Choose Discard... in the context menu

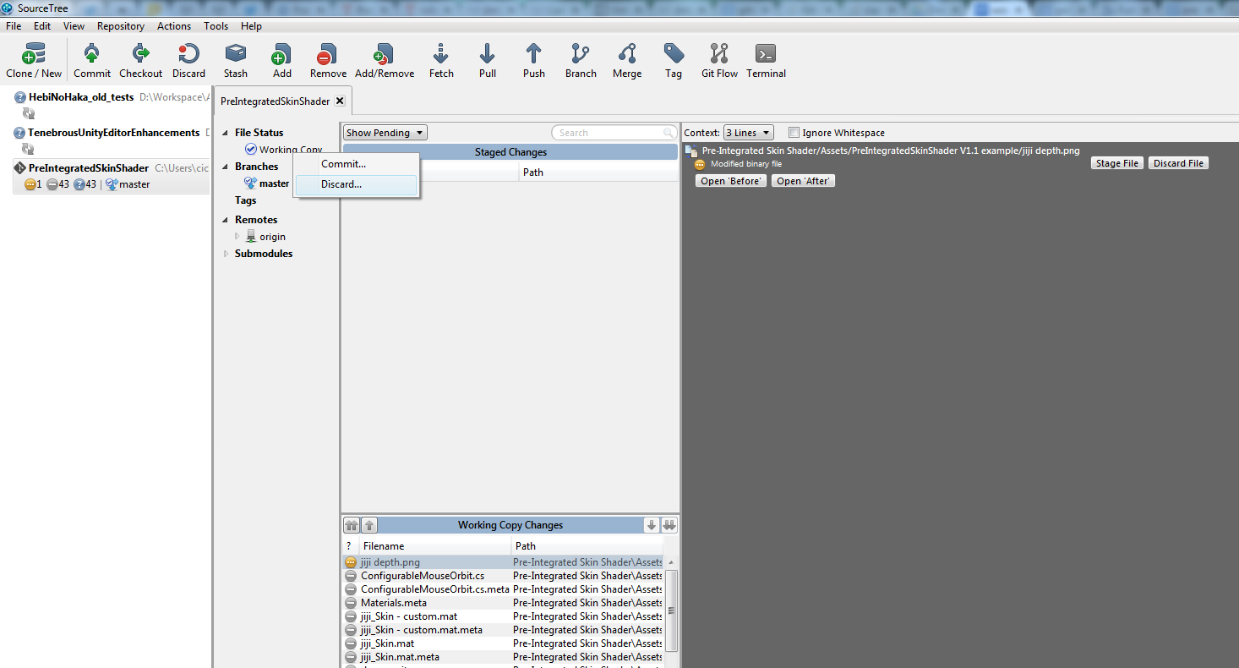(x=341, y=184)
